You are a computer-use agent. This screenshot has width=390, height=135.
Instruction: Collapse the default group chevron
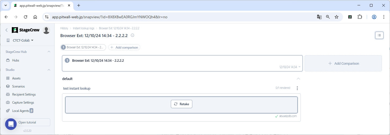[x=298, y=79]
